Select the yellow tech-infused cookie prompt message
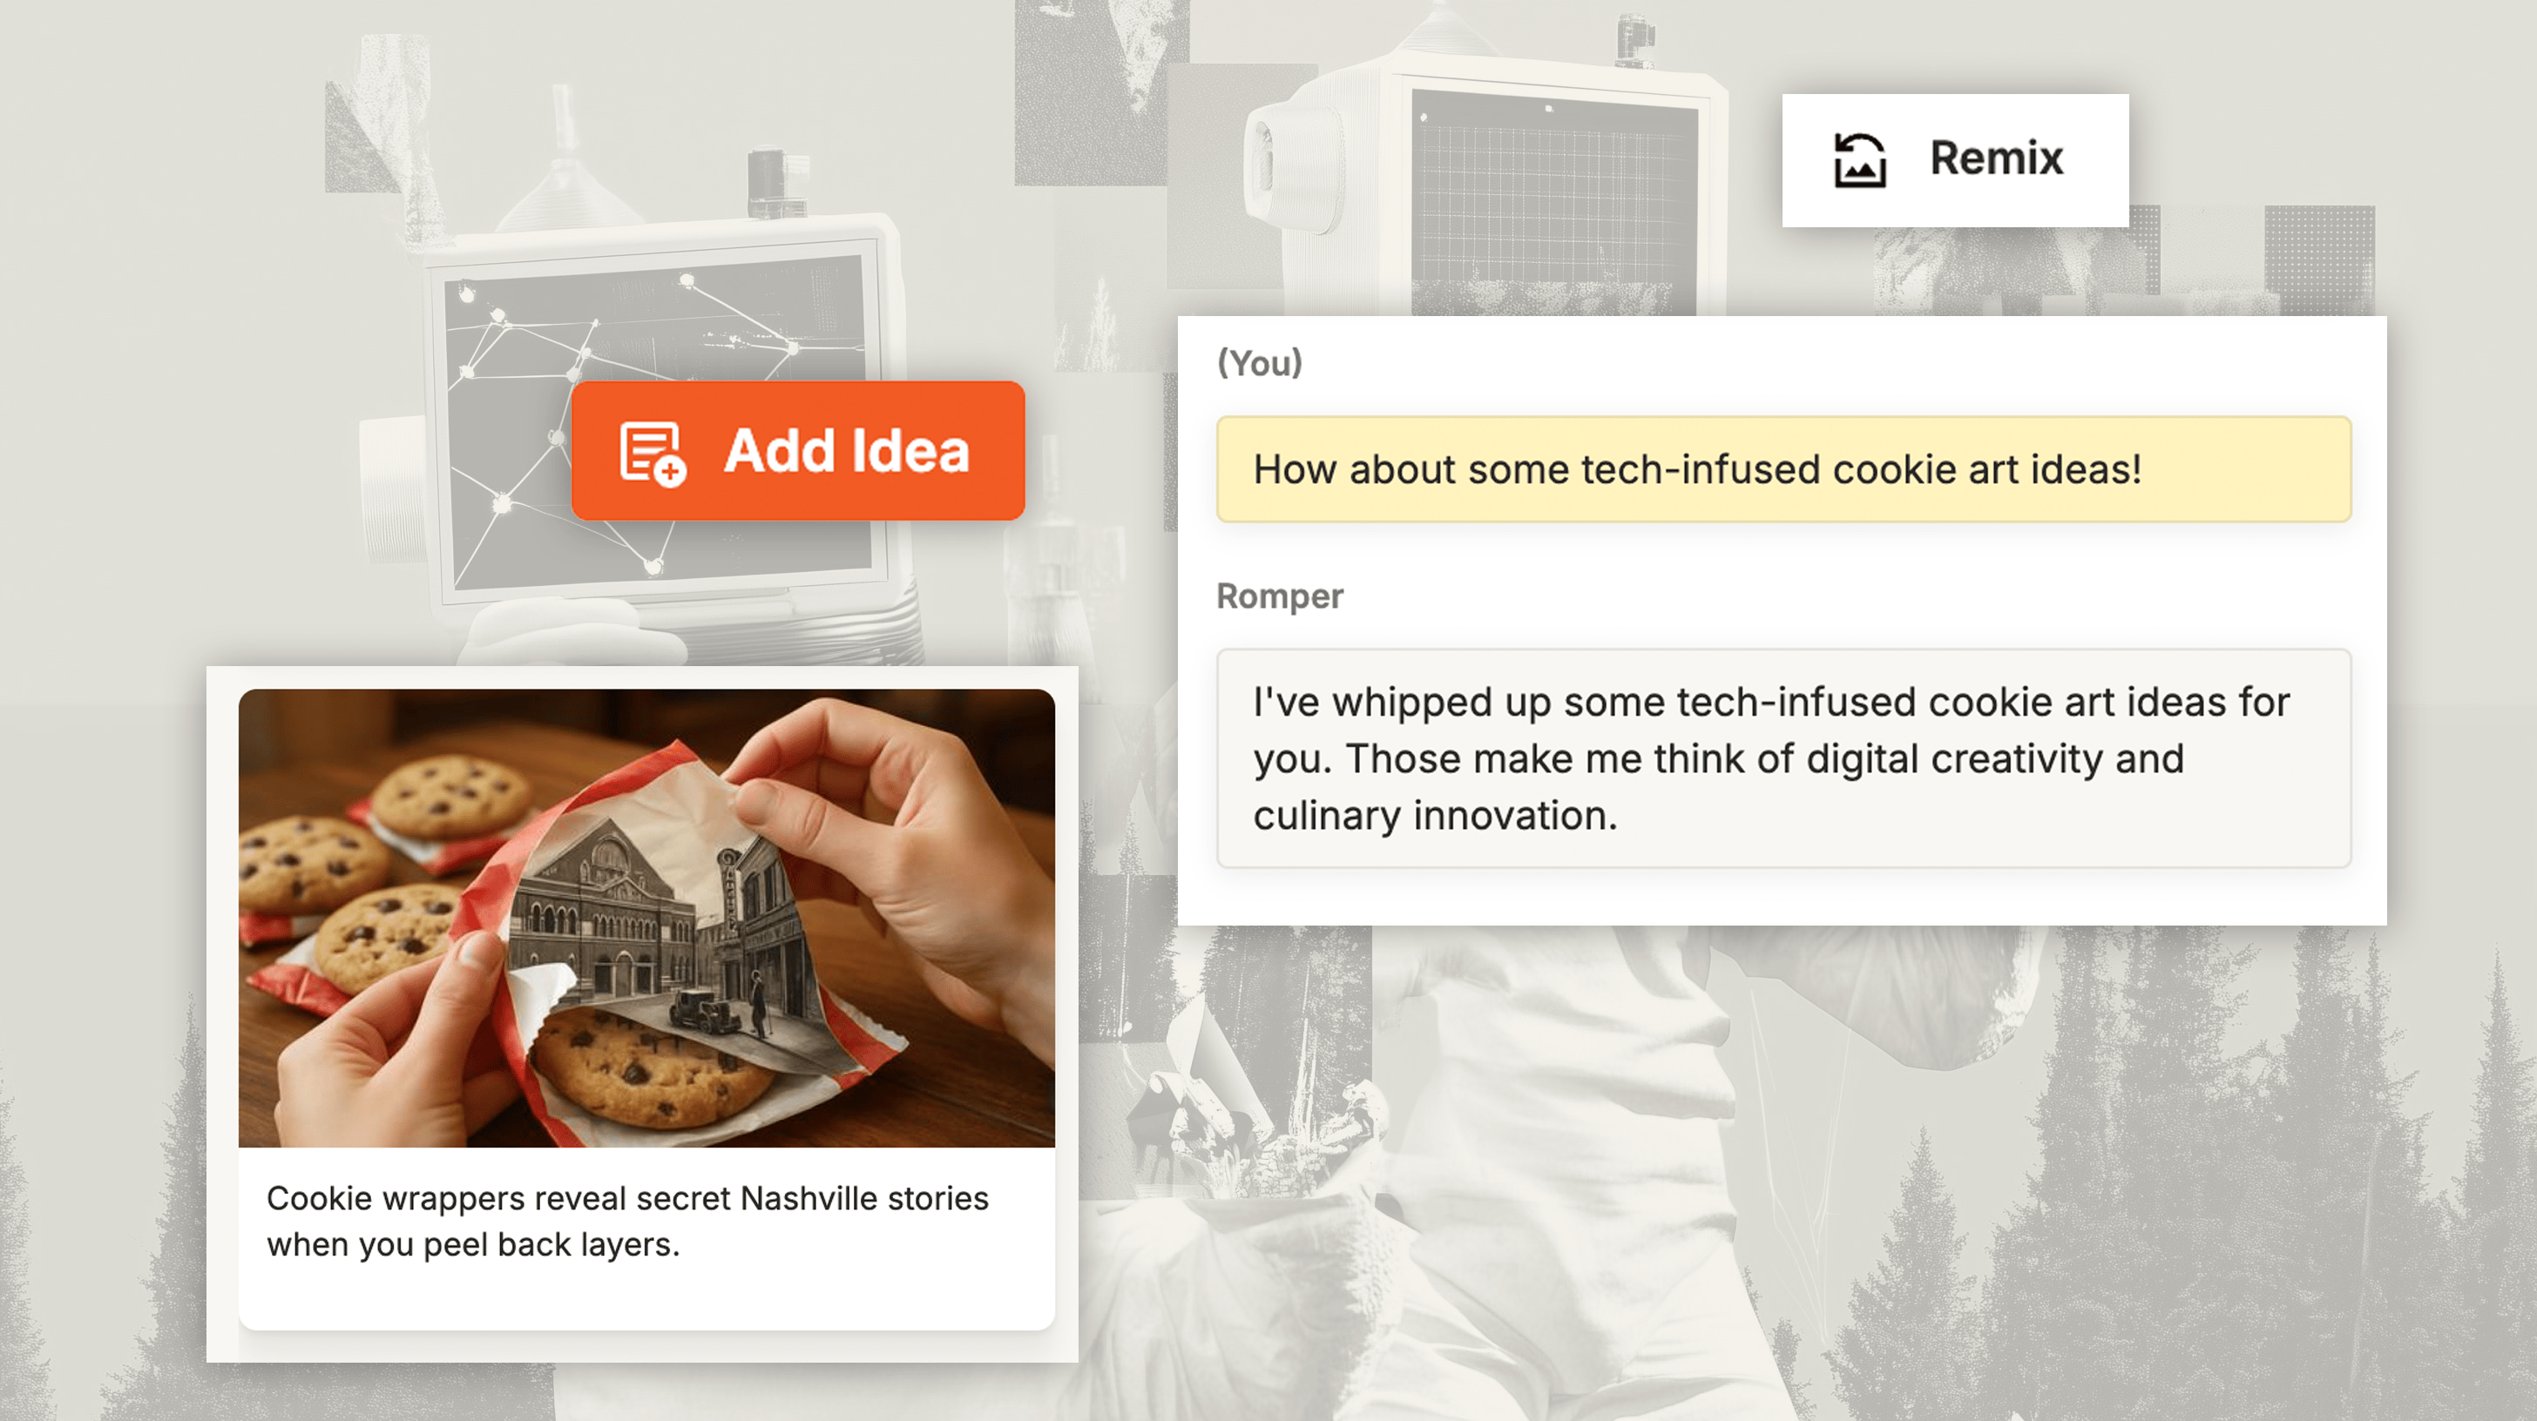Screen dimensions: 2537x1421 (x=1783, y=469)
